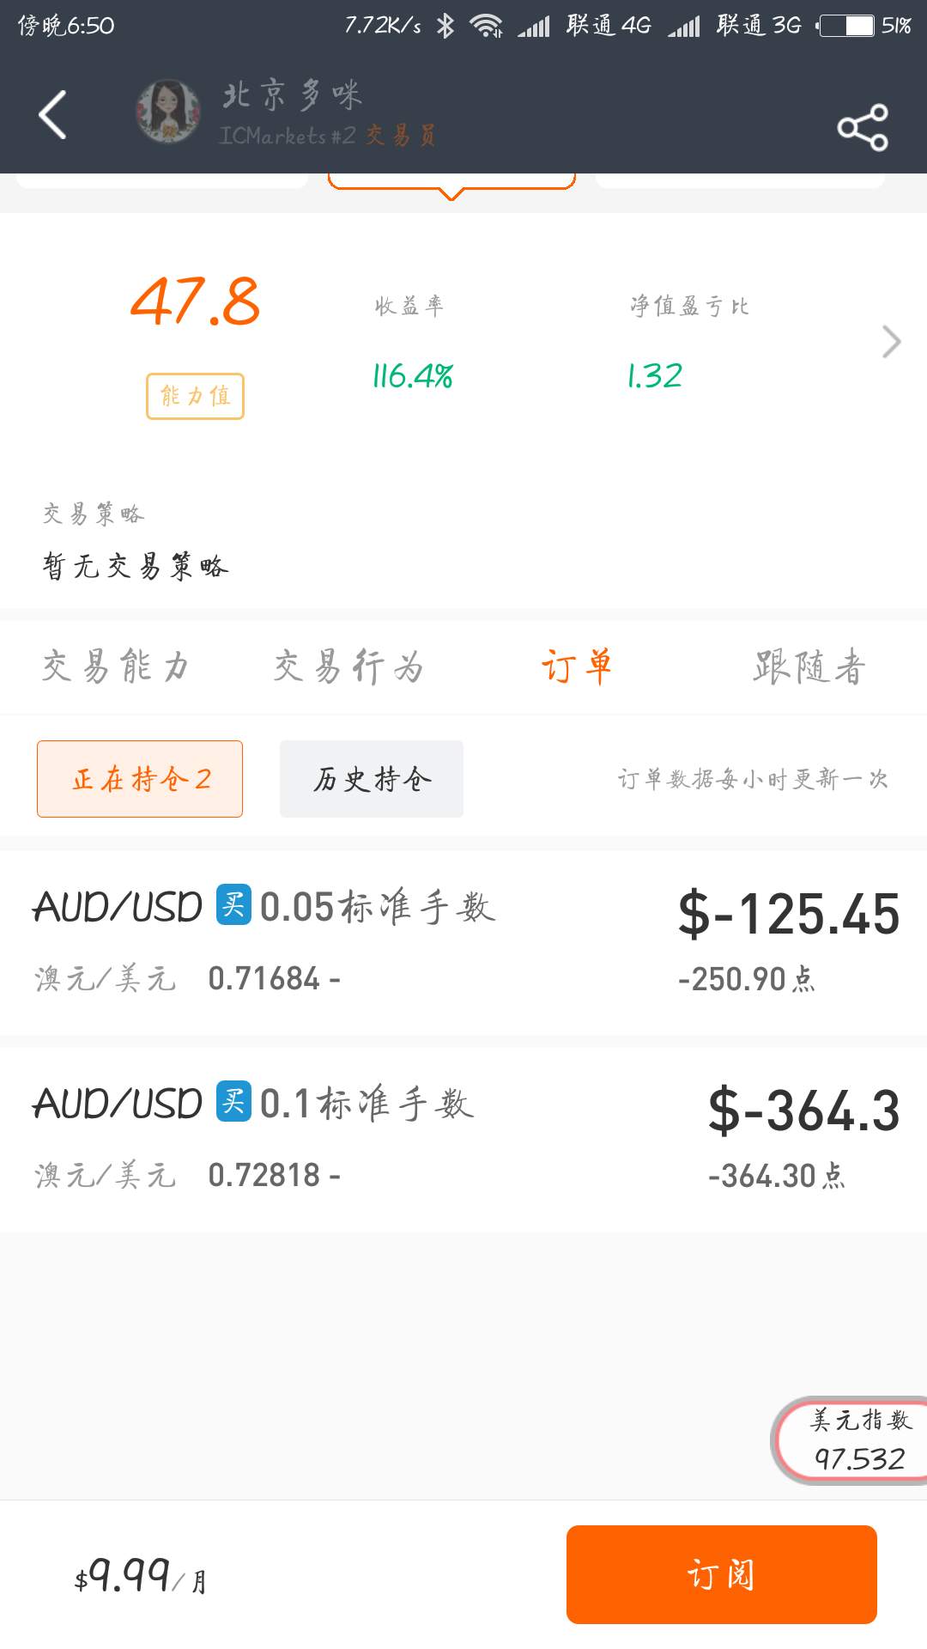Open the 跟随者 tab
927x1649 pixels.
pos(809,666)
